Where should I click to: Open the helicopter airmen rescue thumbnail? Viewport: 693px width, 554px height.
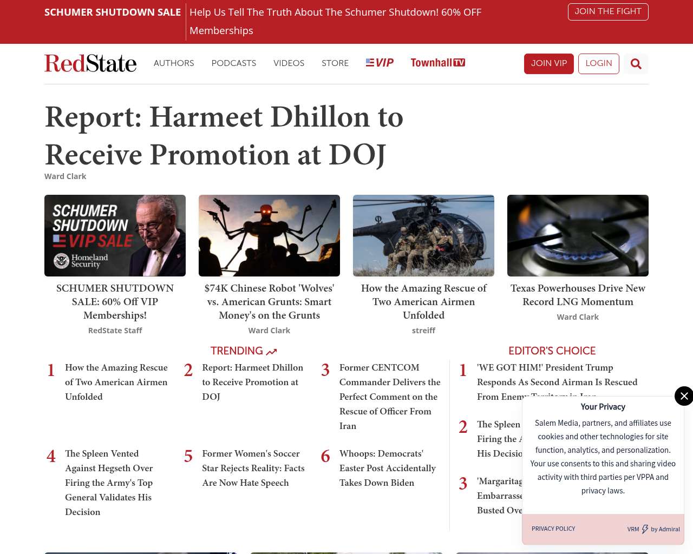tap(423, 235)
